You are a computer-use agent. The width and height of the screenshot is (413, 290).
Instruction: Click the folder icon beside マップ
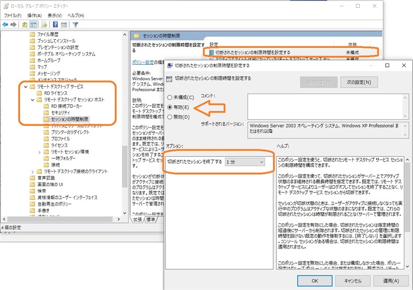33,67
